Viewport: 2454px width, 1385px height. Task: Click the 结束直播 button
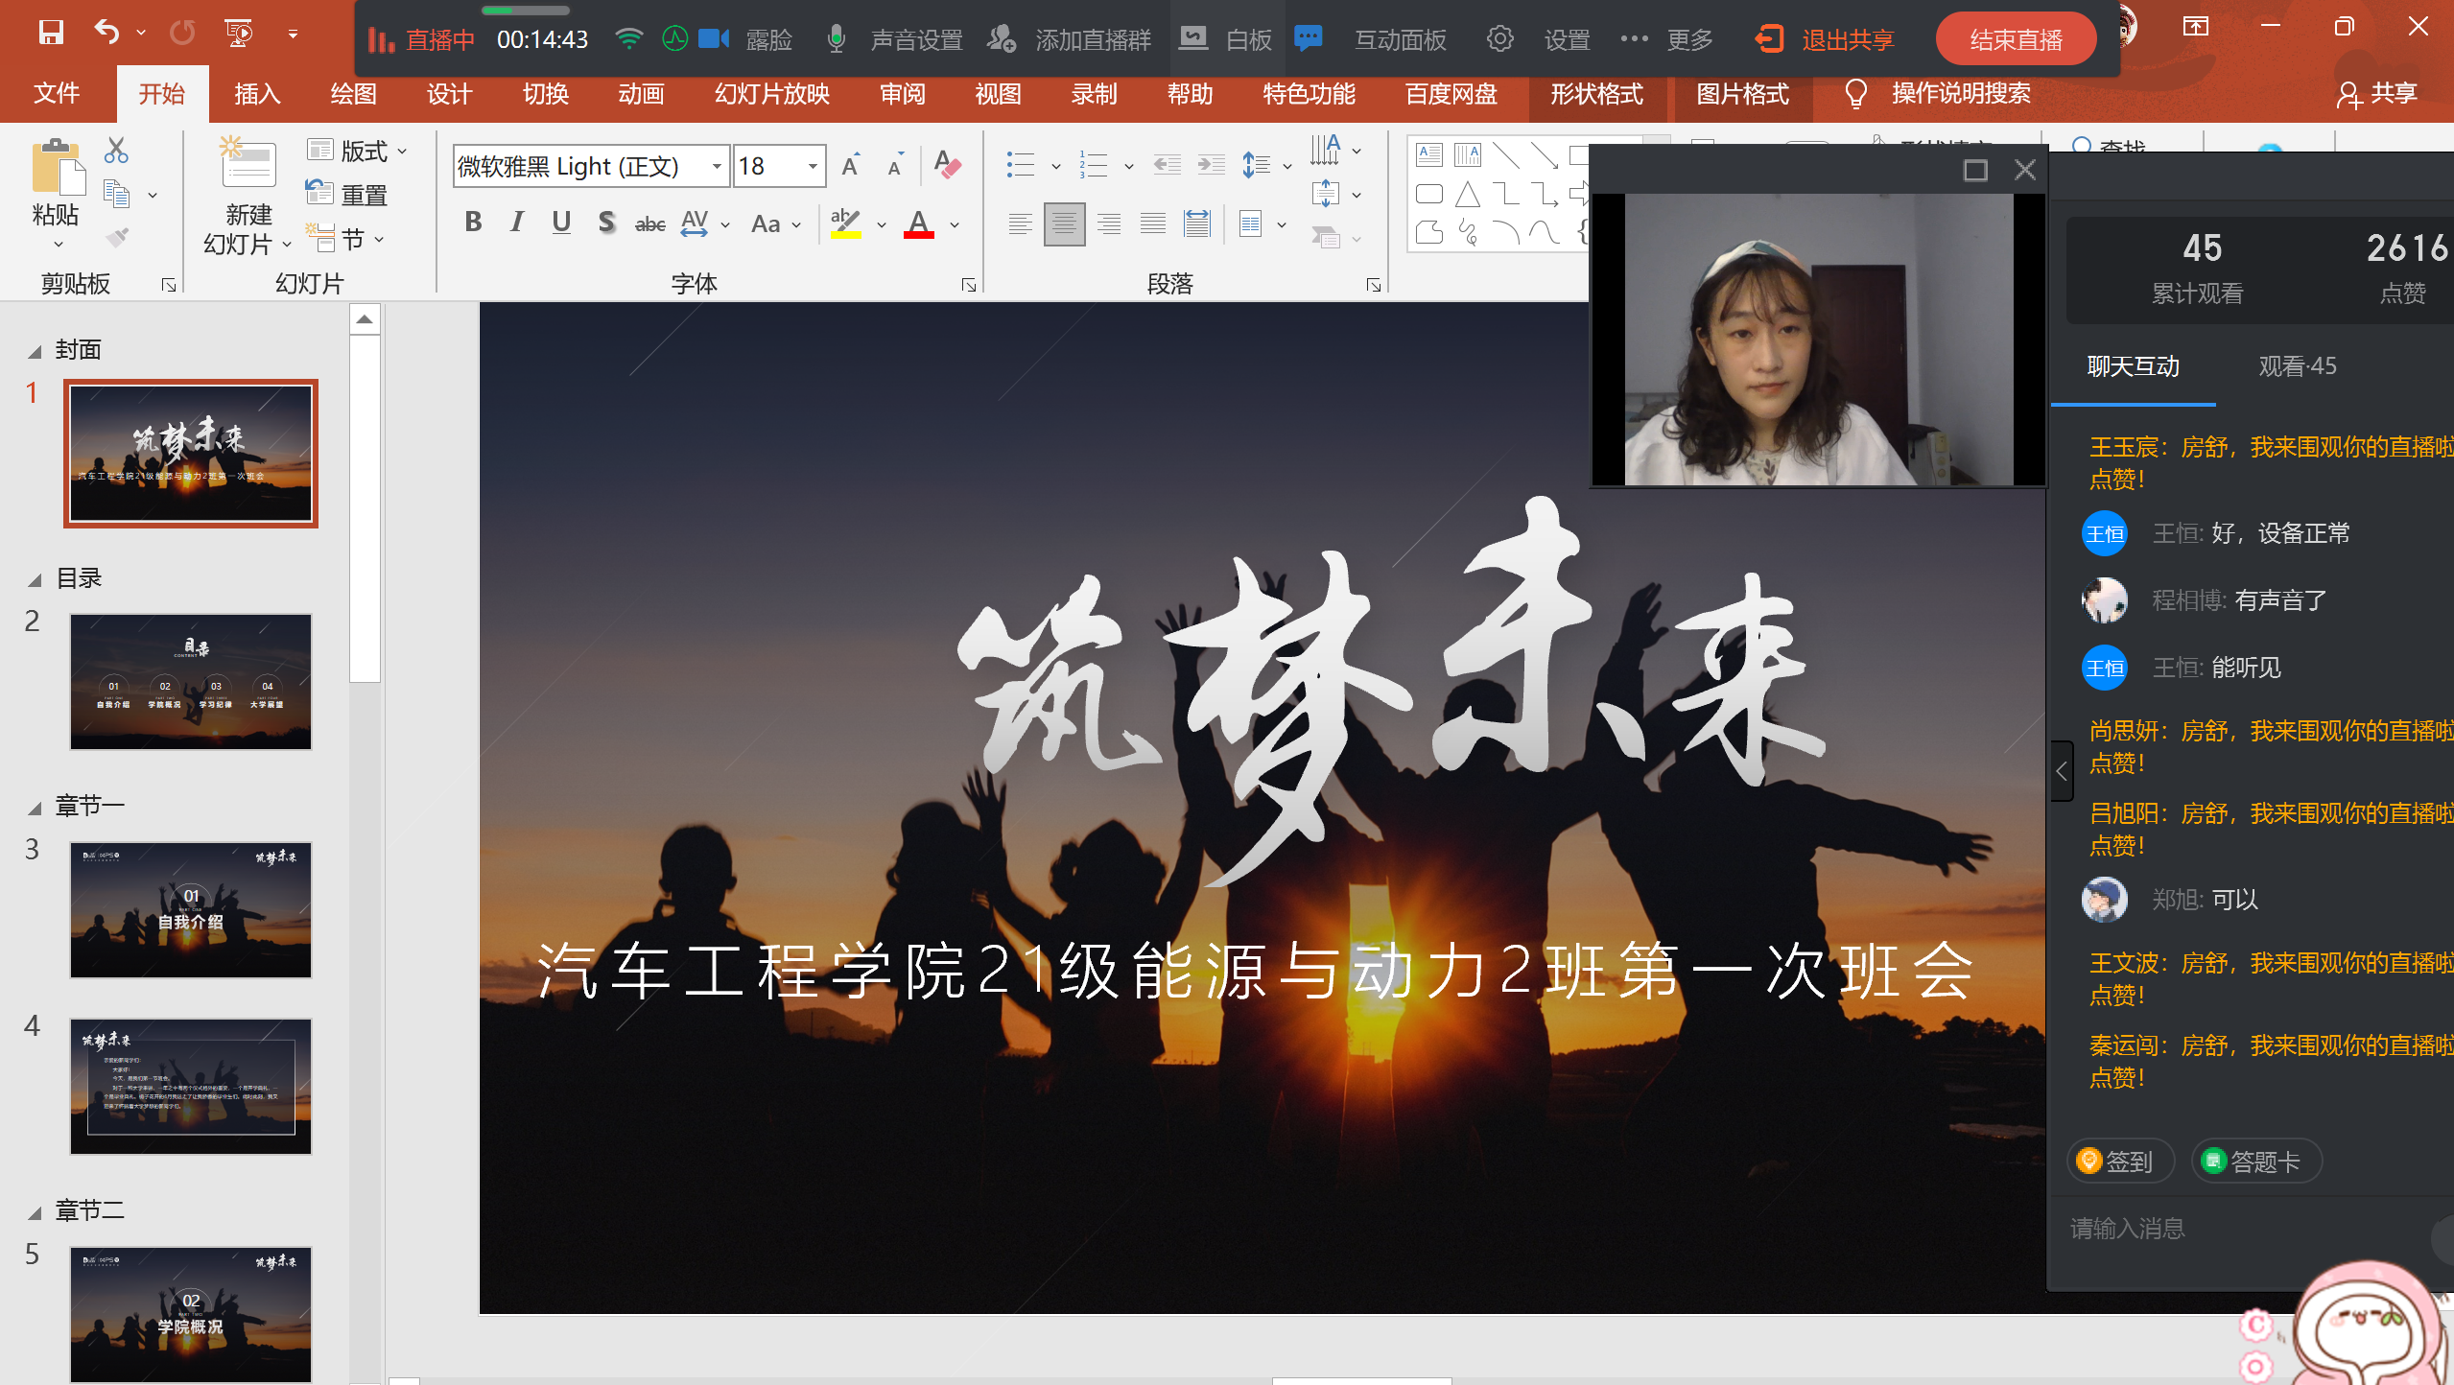click(2016, 39)
